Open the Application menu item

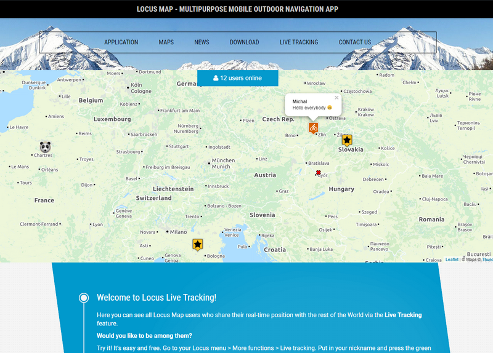point(121,42)
